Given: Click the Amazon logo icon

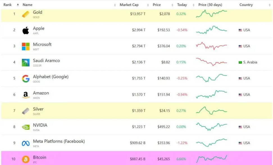Looking at the screenshot, I should tap(26, 95).
